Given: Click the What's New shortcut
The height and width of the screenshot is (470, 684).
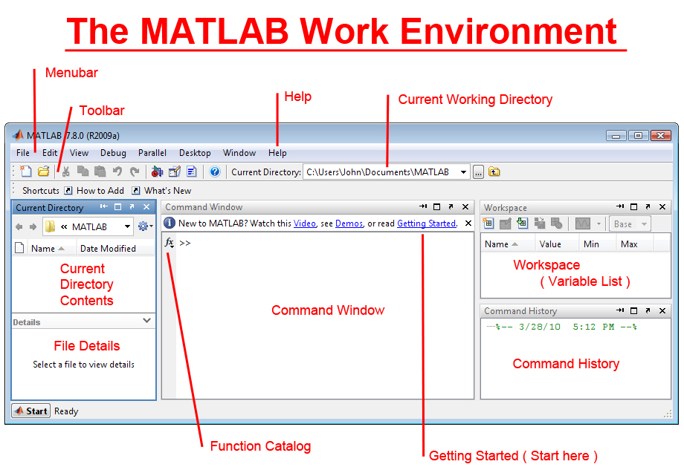Looking at the screenshot, I should click(162, 190).
